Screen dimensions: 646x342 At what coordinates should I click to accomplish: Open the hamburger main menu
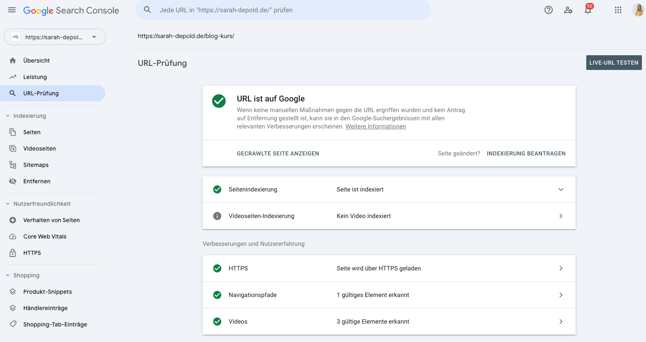(x=12, y=10)
